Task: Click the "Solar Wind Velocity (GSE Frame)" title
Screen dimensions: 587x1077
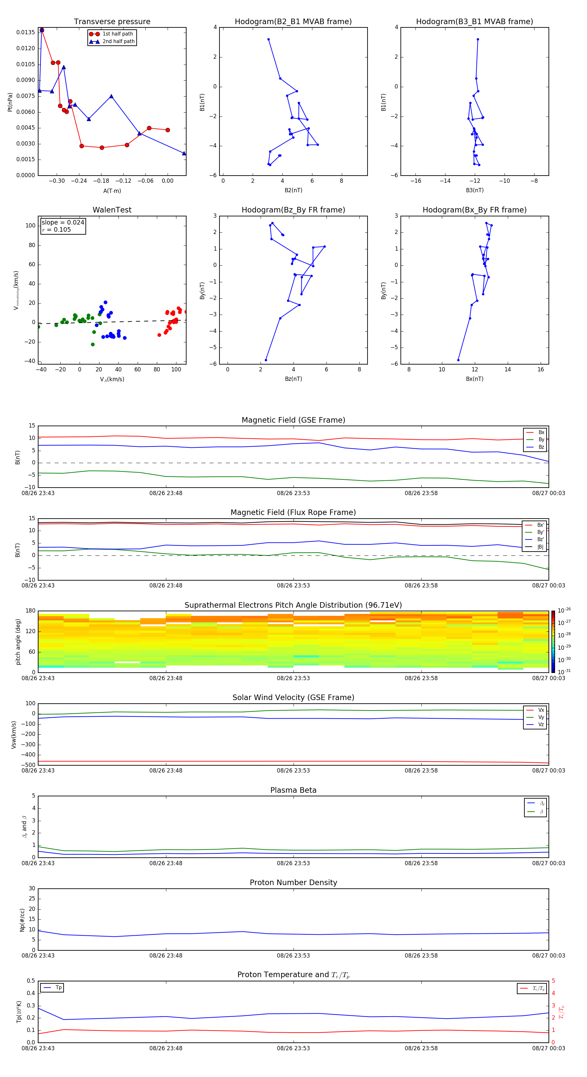Action: (293, 698)
